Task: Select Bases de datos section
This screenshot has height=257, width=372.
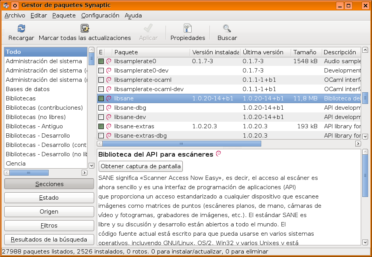Action: coord(46,89)
